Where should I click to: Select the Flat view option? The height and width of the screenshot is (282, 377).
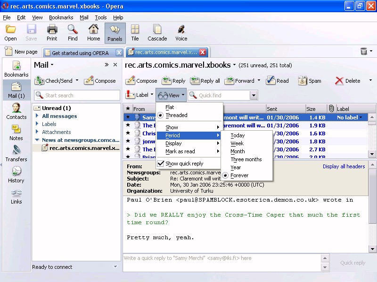coord(170,107)
